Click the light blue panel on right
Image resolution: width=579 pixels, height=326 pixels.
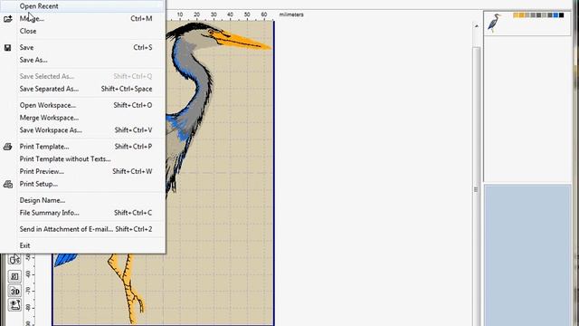[x=527, y=255]
